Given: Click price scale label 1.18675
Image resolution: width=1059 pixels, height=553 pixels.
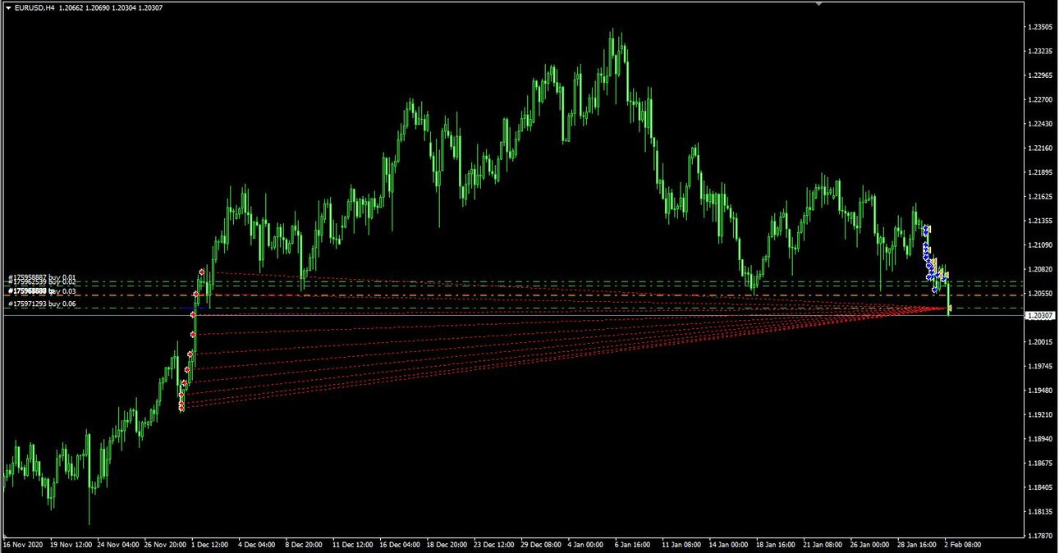Looking at the screenshot, I should [1040, 463].
